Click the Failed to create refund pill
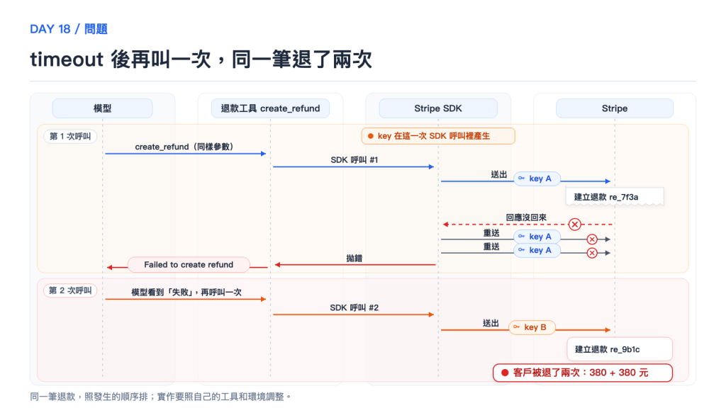Image resolution: width=726 pixels, height=408 pixels. 189,265
